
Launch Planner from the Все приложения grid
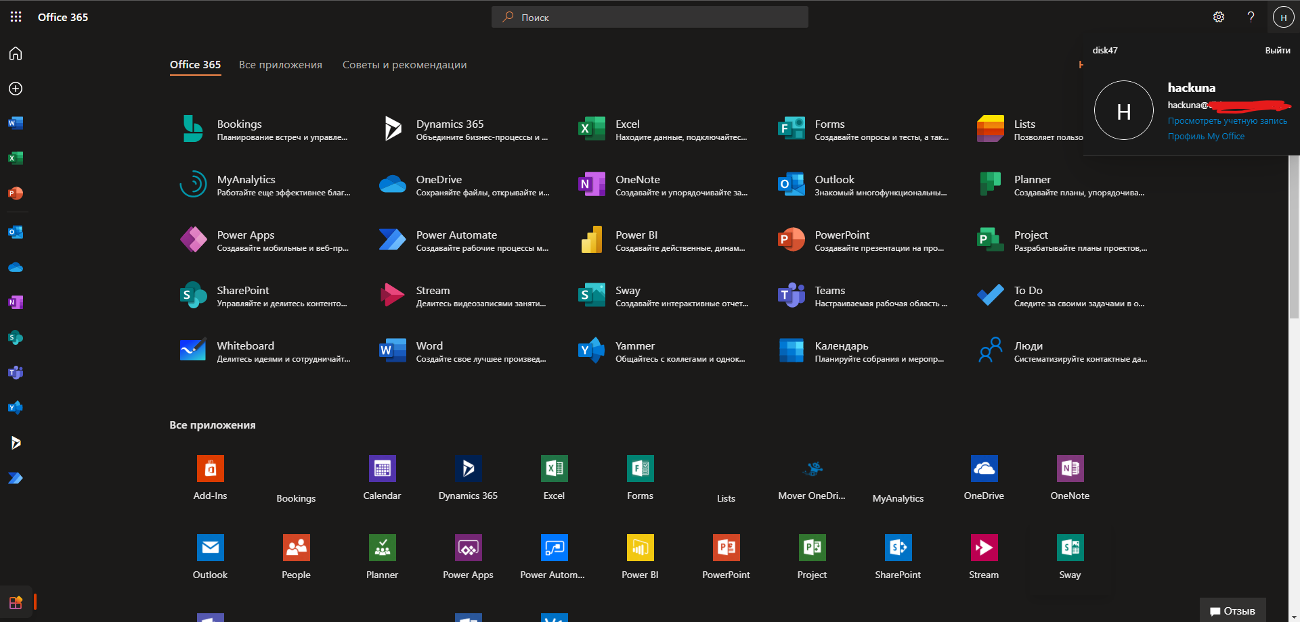click(383, 557)
